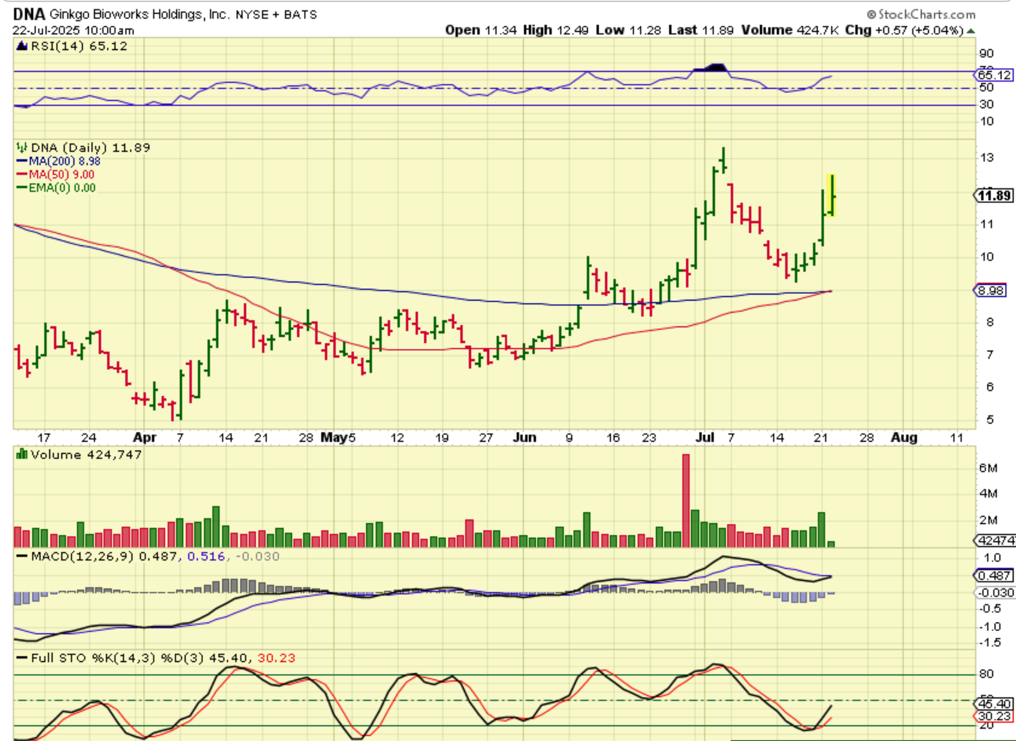Viewport: 1016px width, 741px height.
Task: Click the yellow highlighted latest price bar
Action: point(831,196)
